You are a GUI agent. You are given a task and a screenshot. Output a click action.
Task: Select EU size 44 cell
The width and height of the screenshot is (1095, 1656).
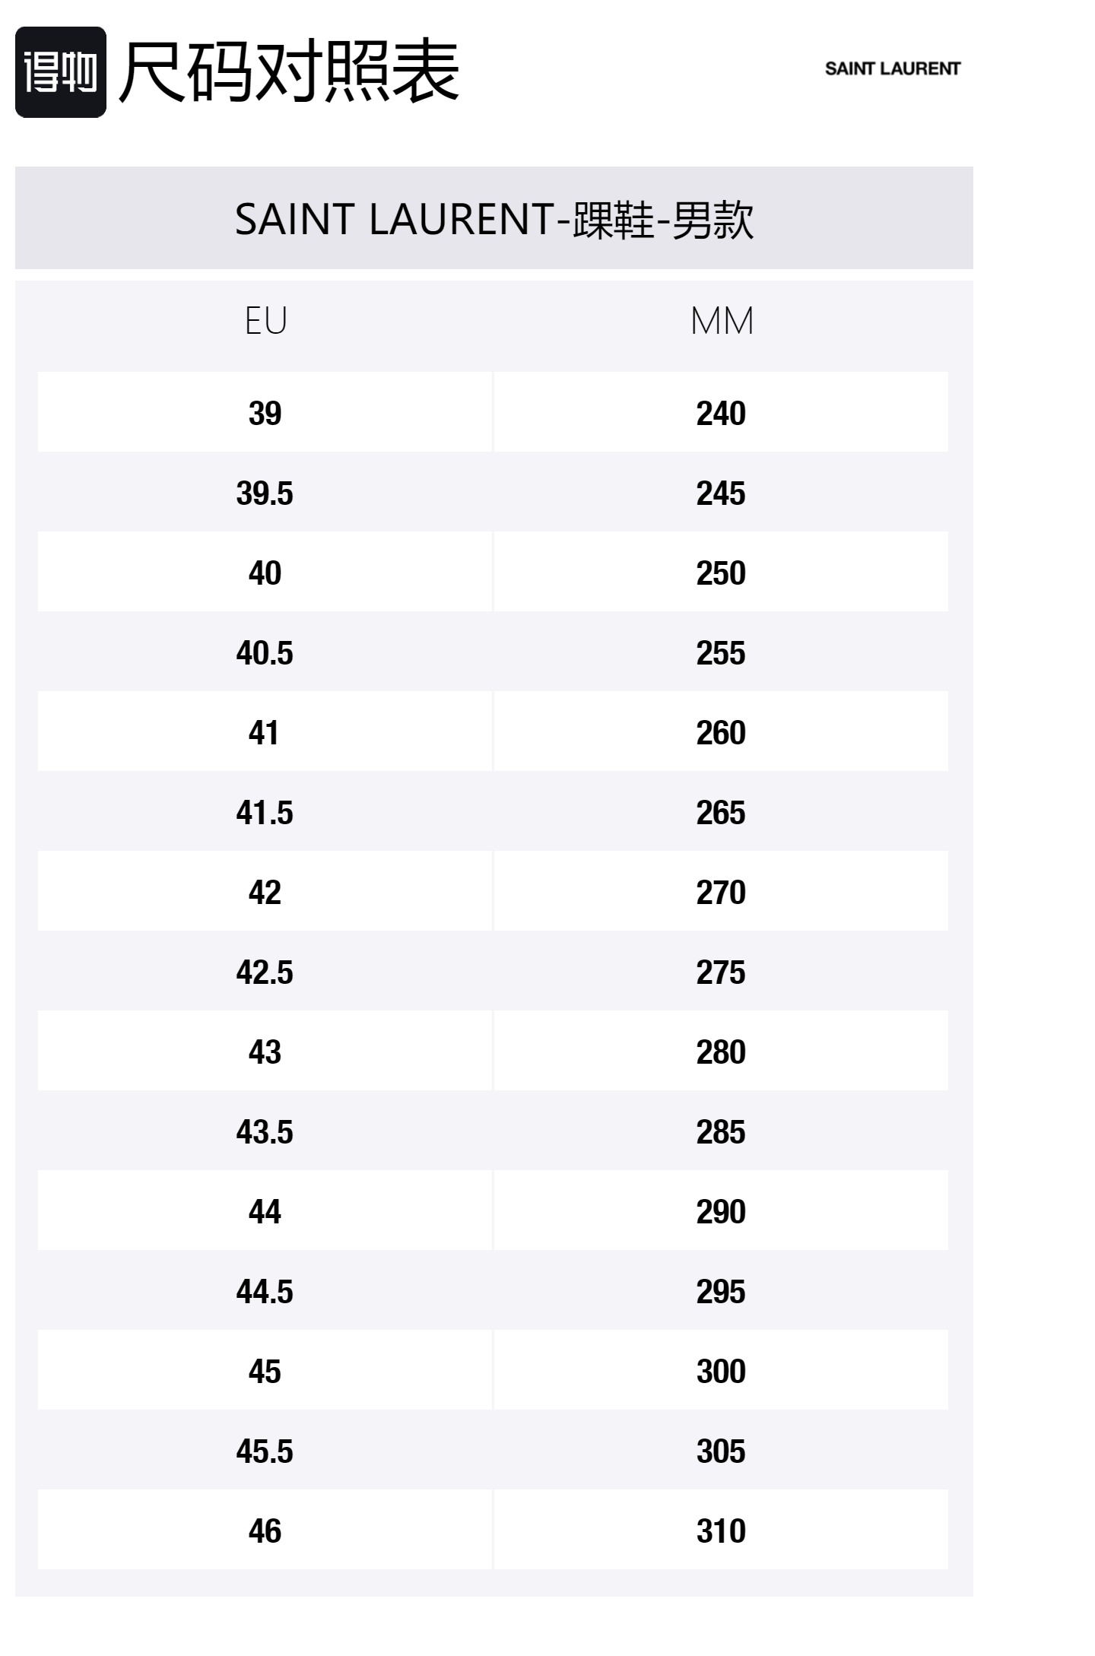[265, 1211]
